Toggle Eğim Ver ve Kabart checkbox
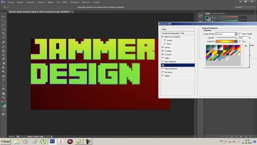The width and height of the screenshot is (257, 145). pyautogui.click(x=163, y=37)
